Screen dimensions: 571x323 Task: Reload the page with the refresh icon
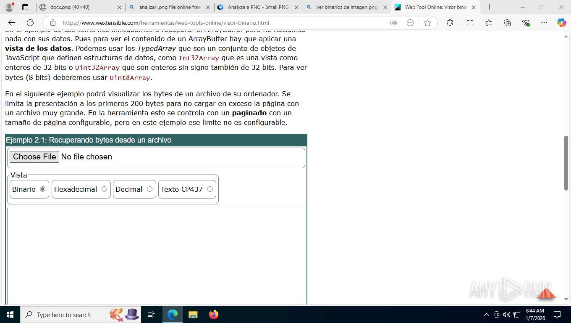click(x=30, y=23)
